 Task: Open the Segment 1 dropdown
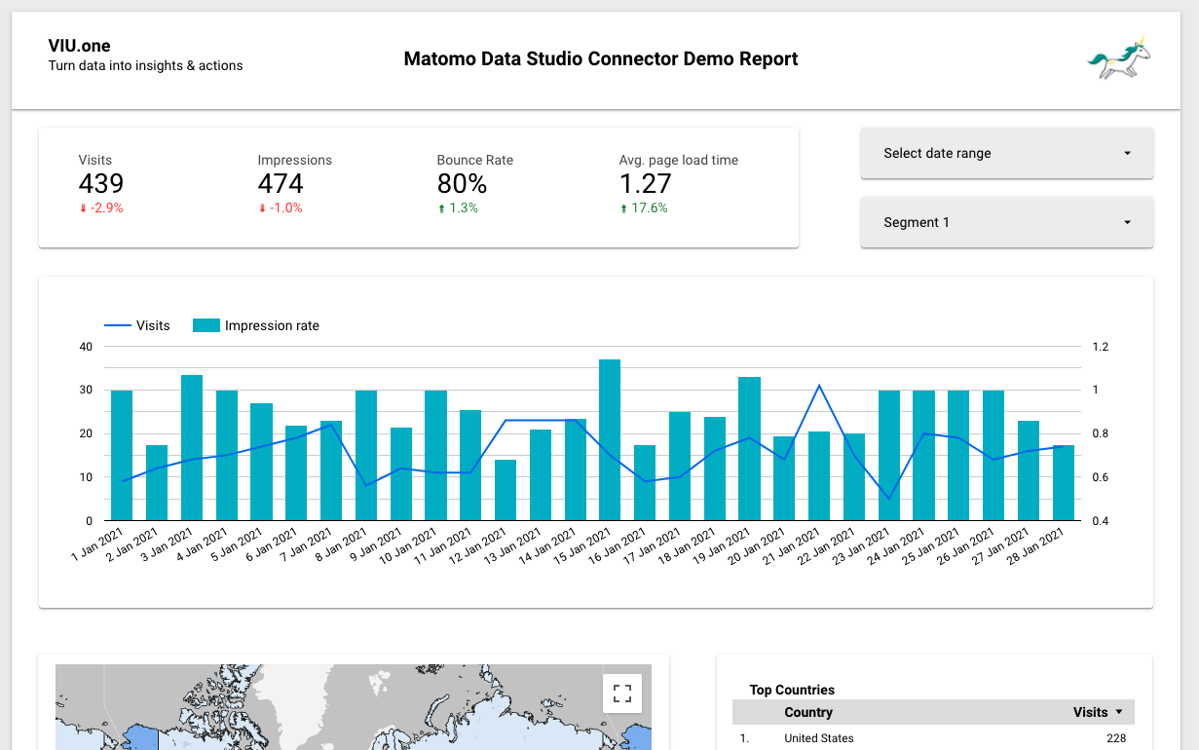(1006, 222)
